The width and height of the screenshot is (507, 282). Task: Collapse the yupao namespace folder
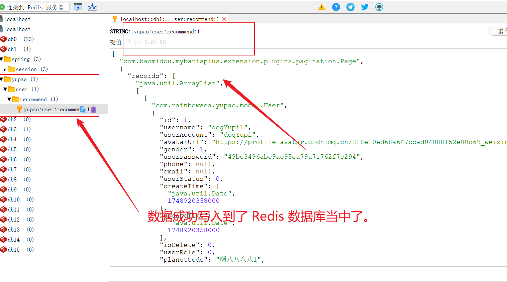pos(2,79)
